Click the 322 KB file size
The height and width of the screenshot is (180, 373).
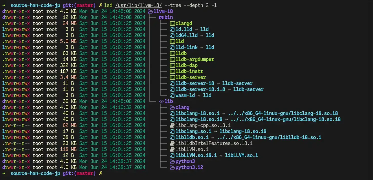point(68,65)
